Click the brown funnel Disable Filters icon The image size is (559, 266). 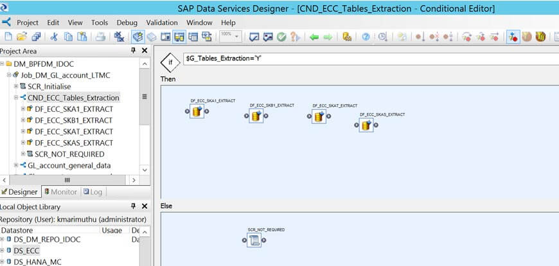527,37
